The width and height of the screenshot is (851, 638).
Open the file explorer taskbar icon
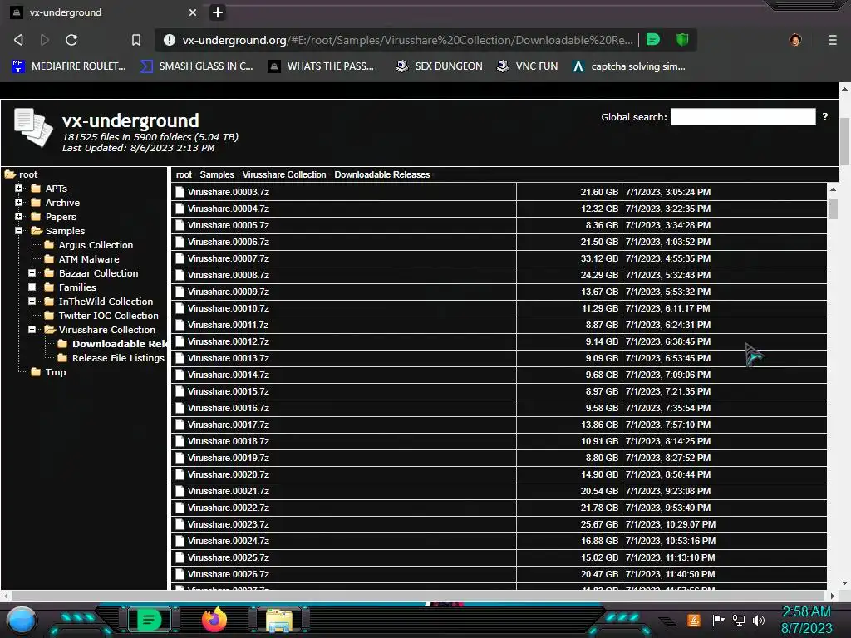pyautogui.click(x=279, y=620)
